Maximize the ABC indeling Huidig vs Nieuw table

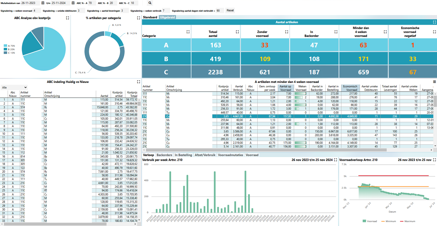138,82
